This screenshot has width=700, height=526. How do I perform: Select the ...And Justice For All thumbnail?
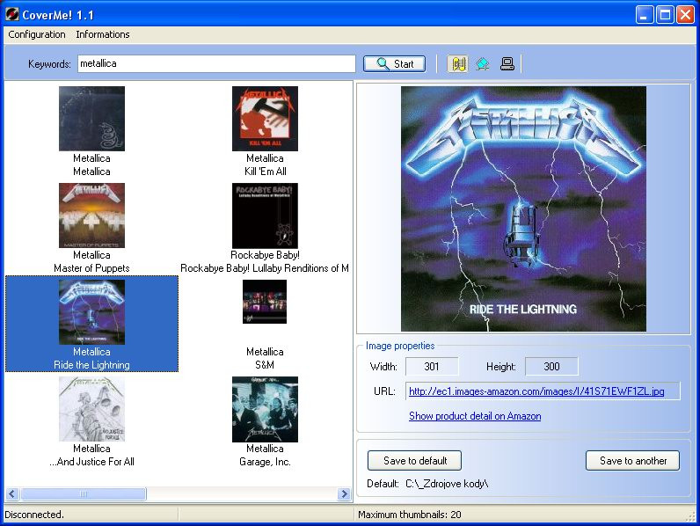tap(92, 409)
